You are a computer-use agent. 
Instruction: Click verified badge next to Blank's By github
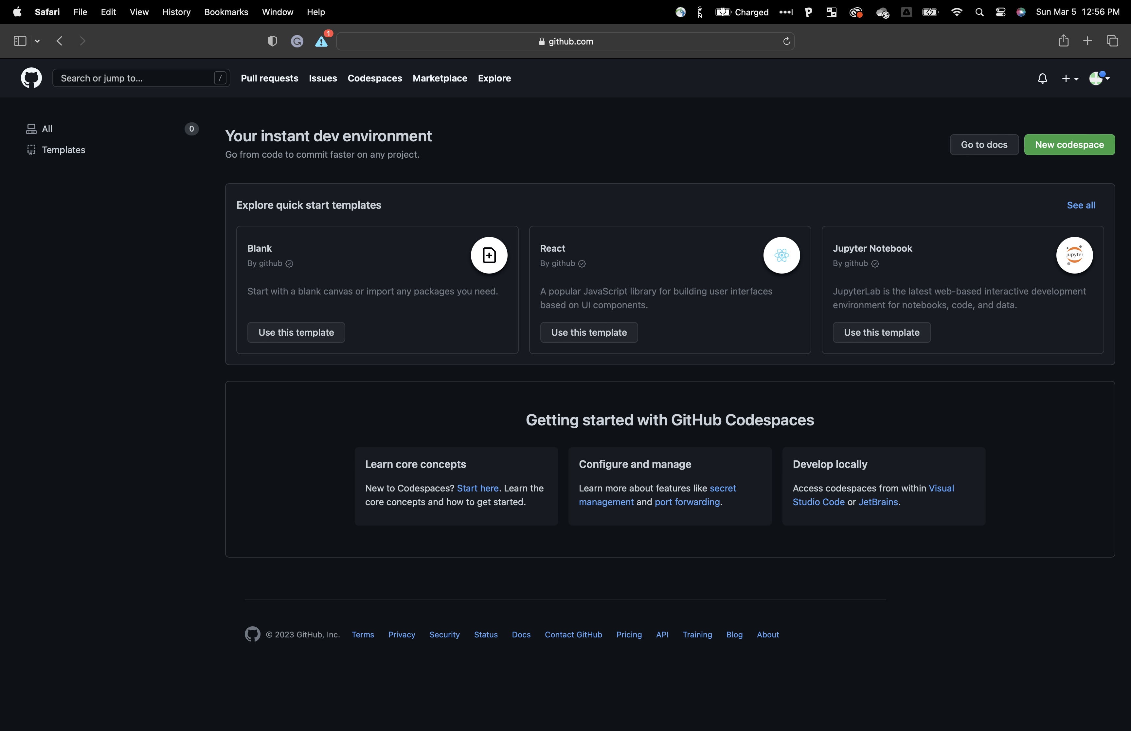(x=289, y=264)
